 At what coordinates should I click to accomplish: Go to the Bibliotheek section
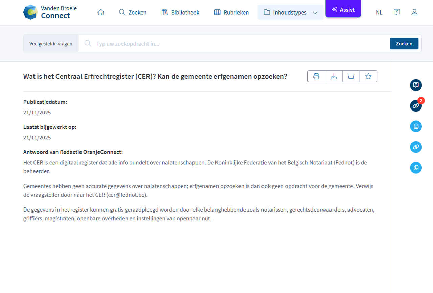pyautogui.click(x=180, y=12)
